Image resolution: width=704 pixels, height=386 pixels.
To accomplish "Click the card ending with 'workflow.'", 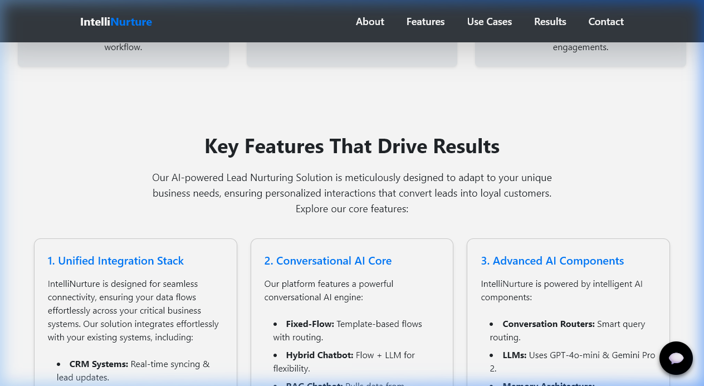I will click(123, 54).
